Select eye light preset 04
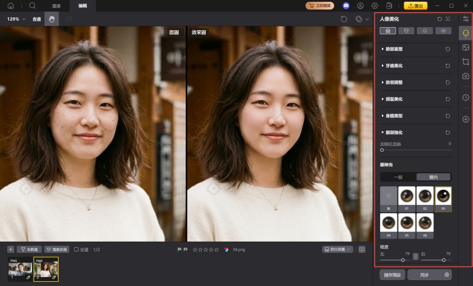473x286 pixels. pyautogui.click(x=388, y=226)
